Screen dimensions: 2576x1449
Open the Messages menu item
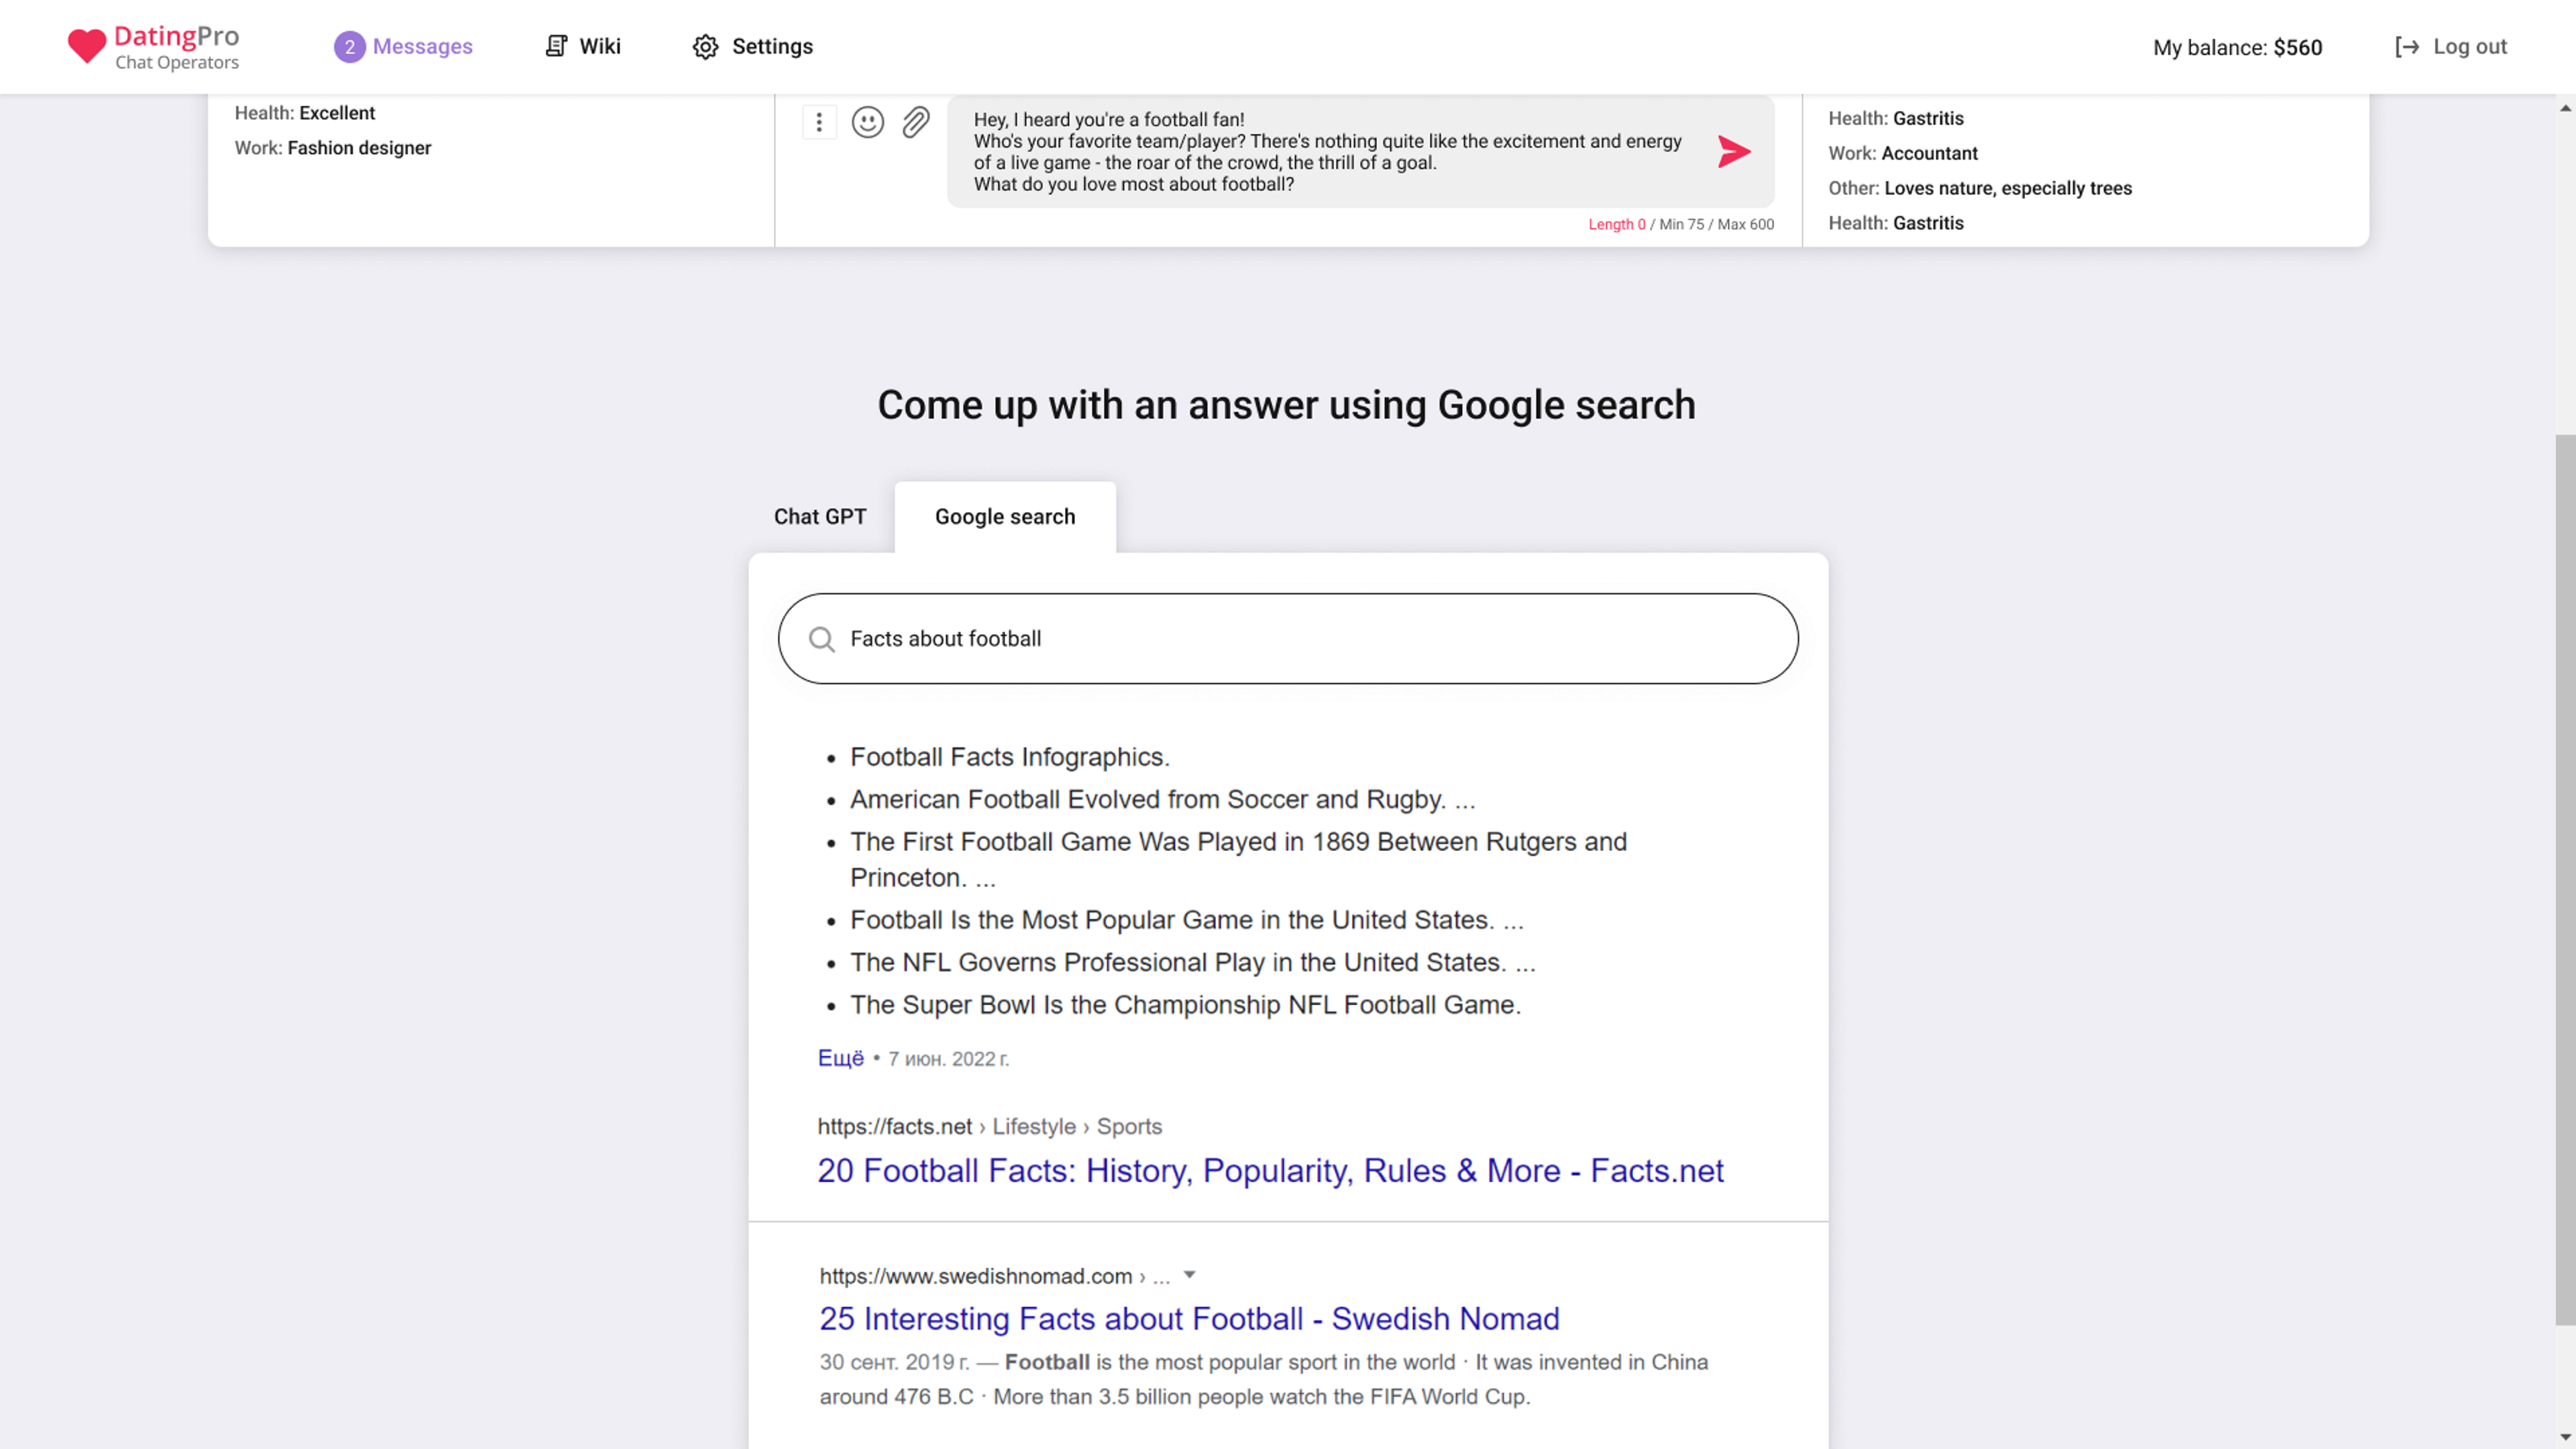click(422, 46)
